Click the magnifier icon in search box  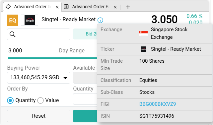[13, 34]
